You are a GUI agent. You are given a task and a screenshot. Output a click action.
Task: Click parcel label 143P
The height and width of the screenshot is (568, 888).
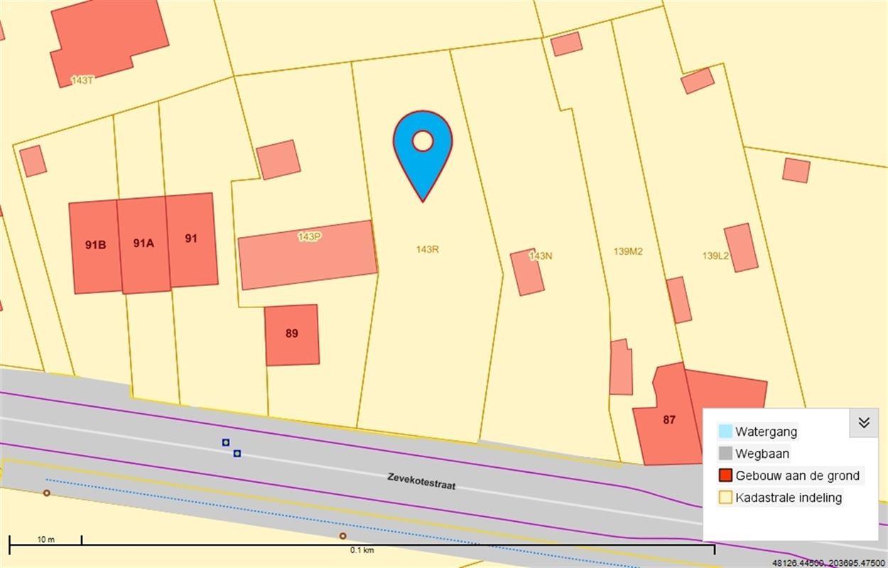coord(310,236)
